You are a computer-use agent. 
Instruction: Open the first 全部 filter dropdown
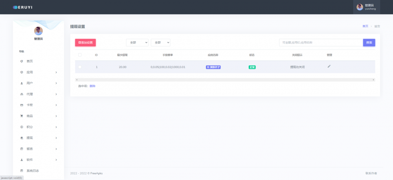[x=137, y=42]
